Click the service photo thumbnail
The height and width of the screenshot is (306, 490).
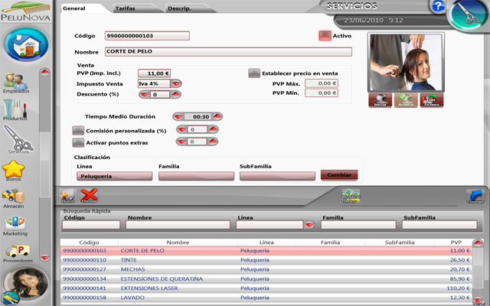tap(406, 63)
